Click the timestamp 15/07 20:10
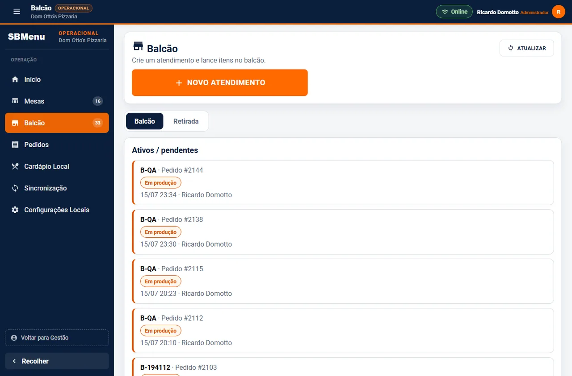572x376 pixels. point(158,343)
